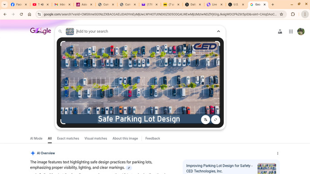
Task: Open AI Overview three-dot options
Action: point(278,153)
